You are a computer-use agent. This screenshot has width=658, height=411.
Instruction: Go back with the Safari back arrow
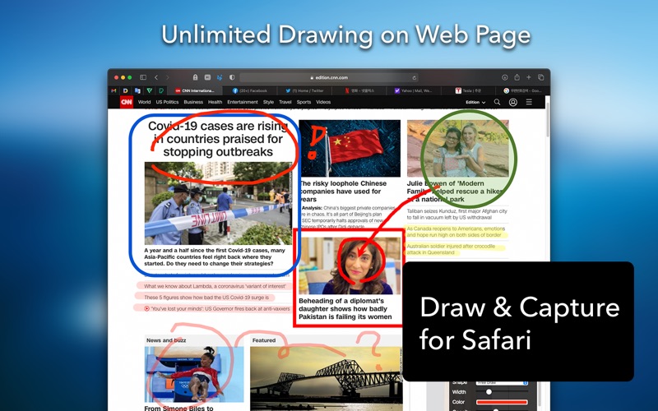pos(156,77)
